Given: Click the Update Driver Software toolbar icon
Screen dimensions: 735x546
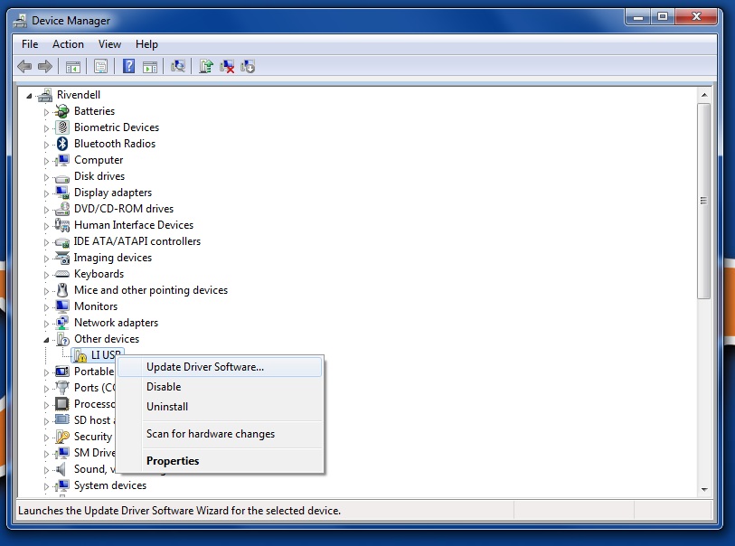Looking at the screenshot, I should point(207,66).
